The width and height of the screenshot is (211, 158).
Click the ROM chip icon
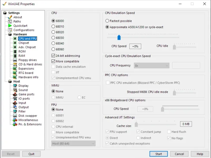15,51
